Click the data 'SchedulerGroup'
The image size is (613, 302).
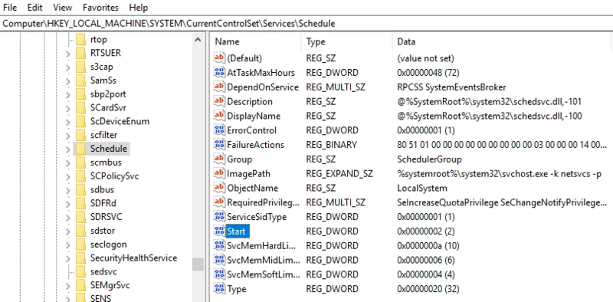point(429,159)
